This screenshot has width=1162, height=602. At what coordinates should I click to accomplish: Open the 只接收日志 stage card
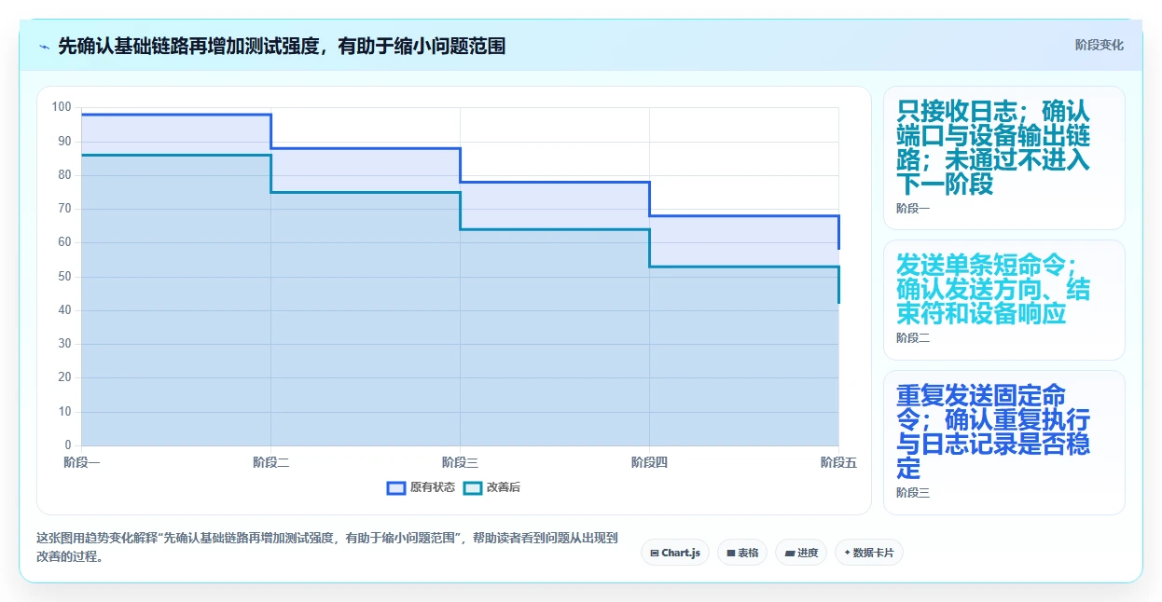(x=1004, y=157)
